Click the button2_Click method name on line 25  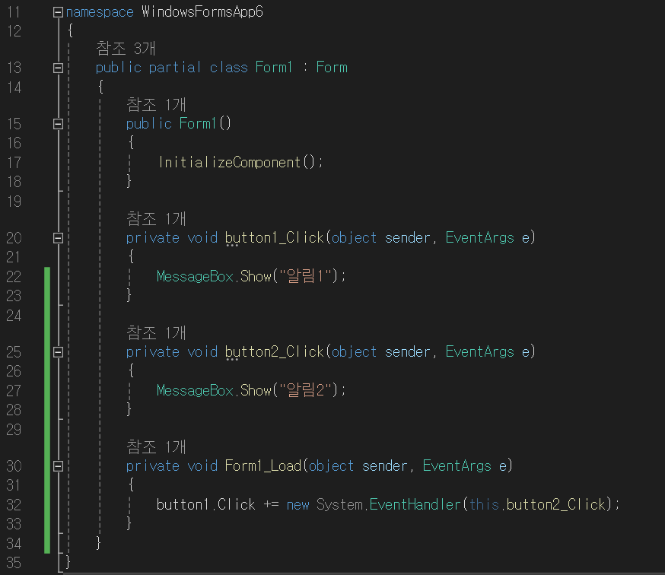(x=275, y=351)
